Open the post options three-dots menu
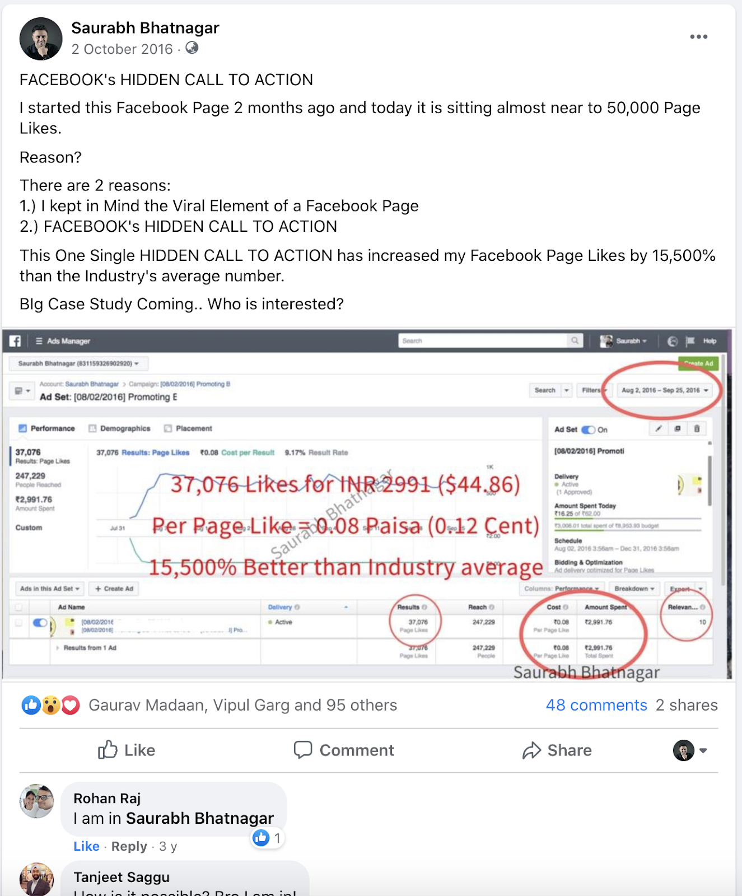 pos(698,37)
